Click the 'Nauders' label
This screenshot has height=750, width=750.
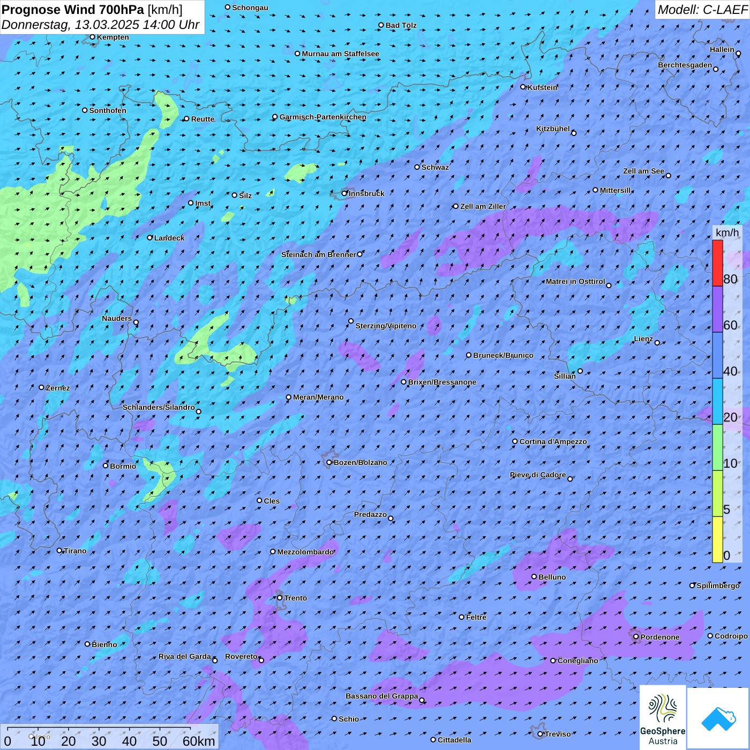click(x=117, y=318)
